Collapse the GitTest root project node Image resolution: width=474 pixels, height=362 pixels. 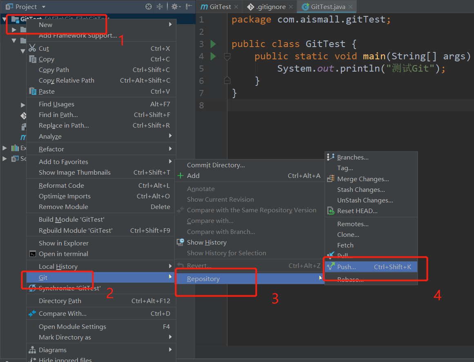[x=4, y=19]
